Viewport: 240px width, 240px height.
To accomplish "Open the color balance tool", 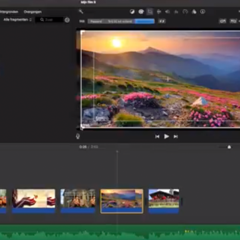I will click(132, 12).
